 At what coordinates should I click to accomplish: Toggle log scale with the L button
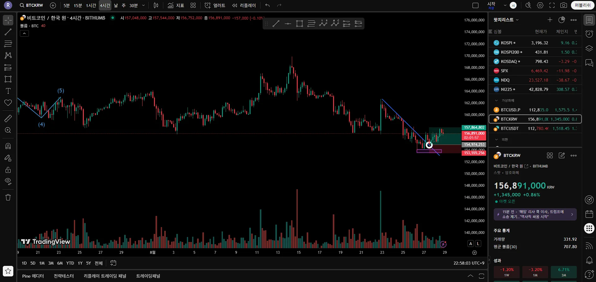[478, 244]
